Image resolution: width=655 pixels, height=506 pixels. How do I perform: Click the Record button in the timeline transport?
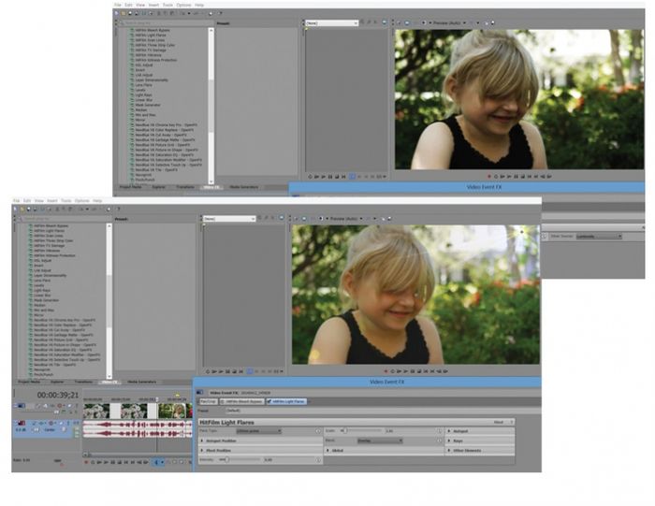tap(85, 461)
